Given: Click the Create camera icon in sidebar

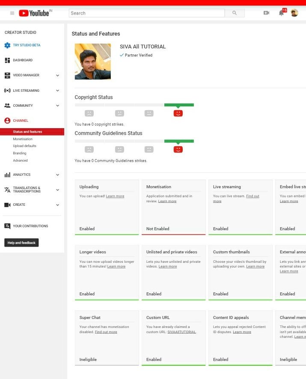Looking at the screenshot, I should tap(7, 205).
